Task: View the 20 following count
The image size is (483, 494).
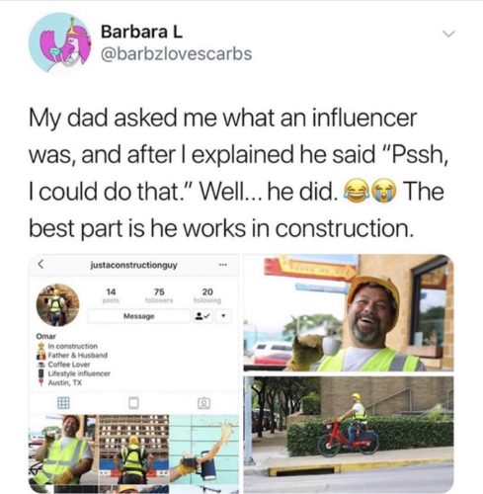Action: click(x=207, y=295)
